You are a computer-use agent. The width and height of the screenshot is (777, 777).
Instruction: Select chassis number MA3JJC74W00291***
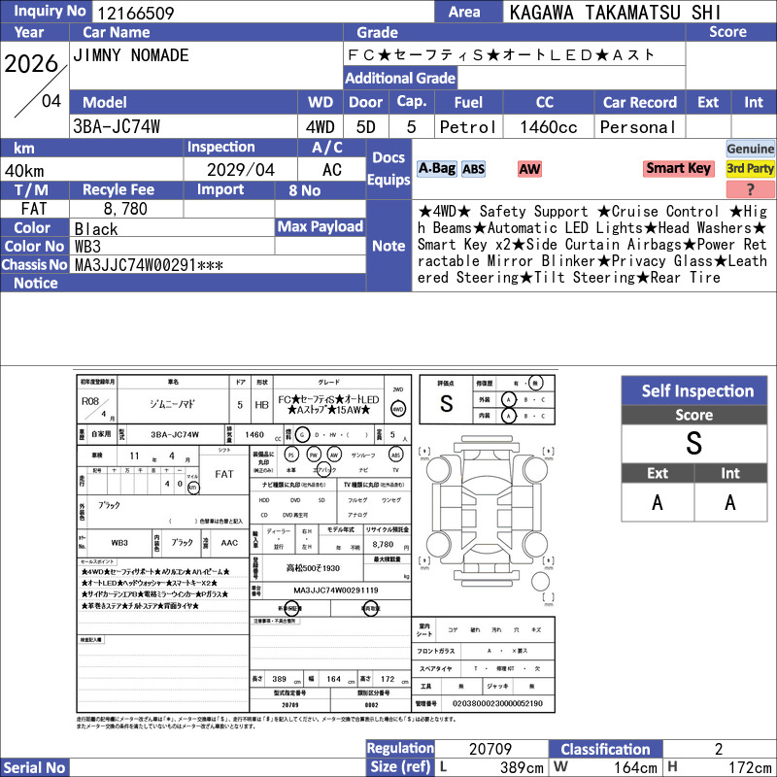tap(149, 265)
